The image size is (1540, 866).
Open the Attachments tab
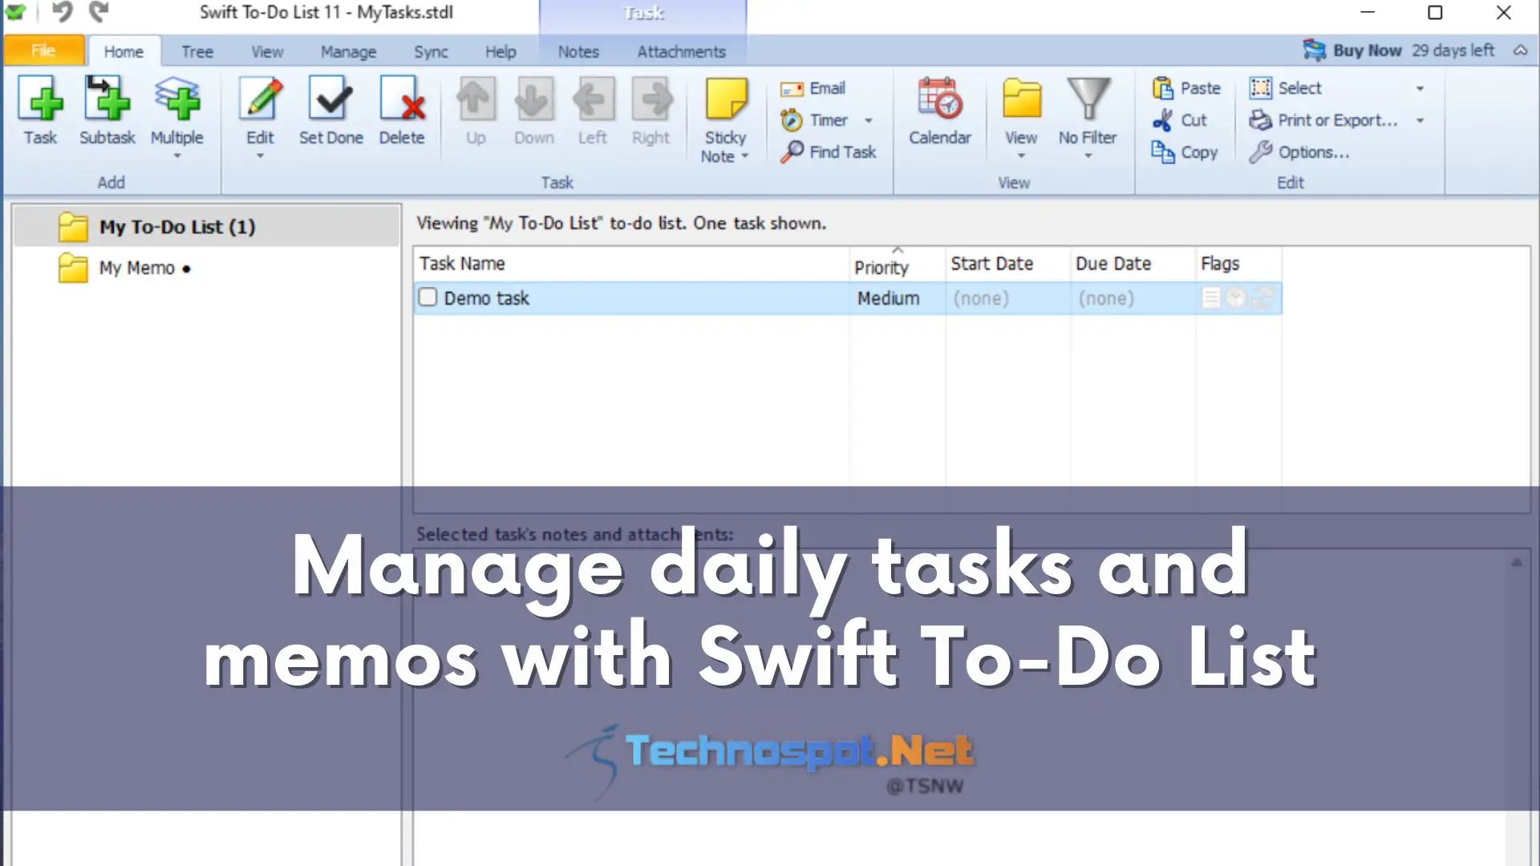(681, 51)
